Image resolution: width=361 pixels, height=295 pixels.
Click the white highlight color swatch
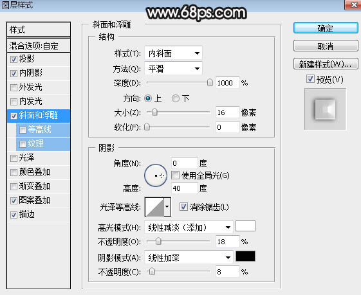pos(245,226)
